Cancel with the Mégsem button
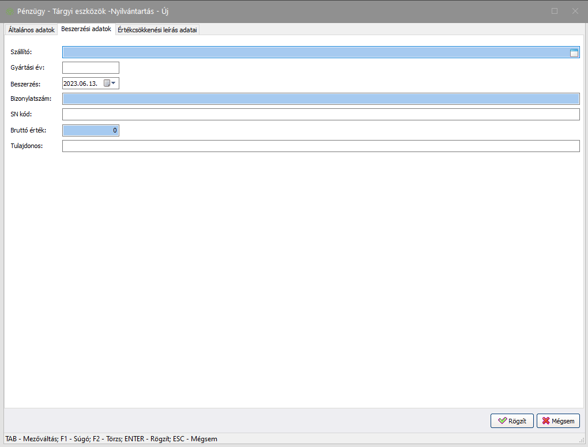Screen dimensions: 588x447 click(x=558, y=421)
